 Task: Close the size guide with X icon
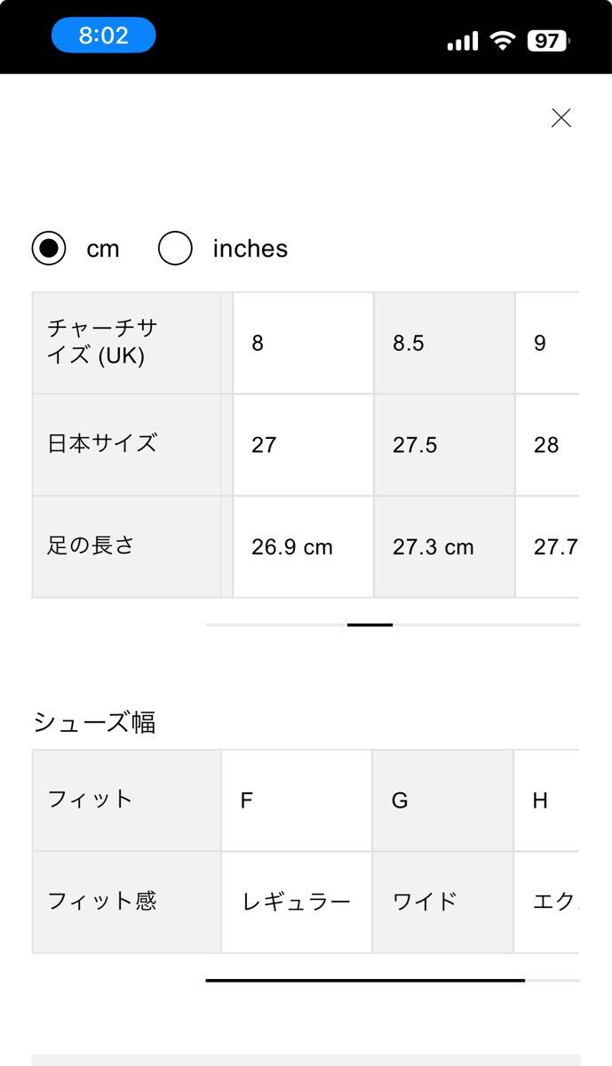click(560, 118)
